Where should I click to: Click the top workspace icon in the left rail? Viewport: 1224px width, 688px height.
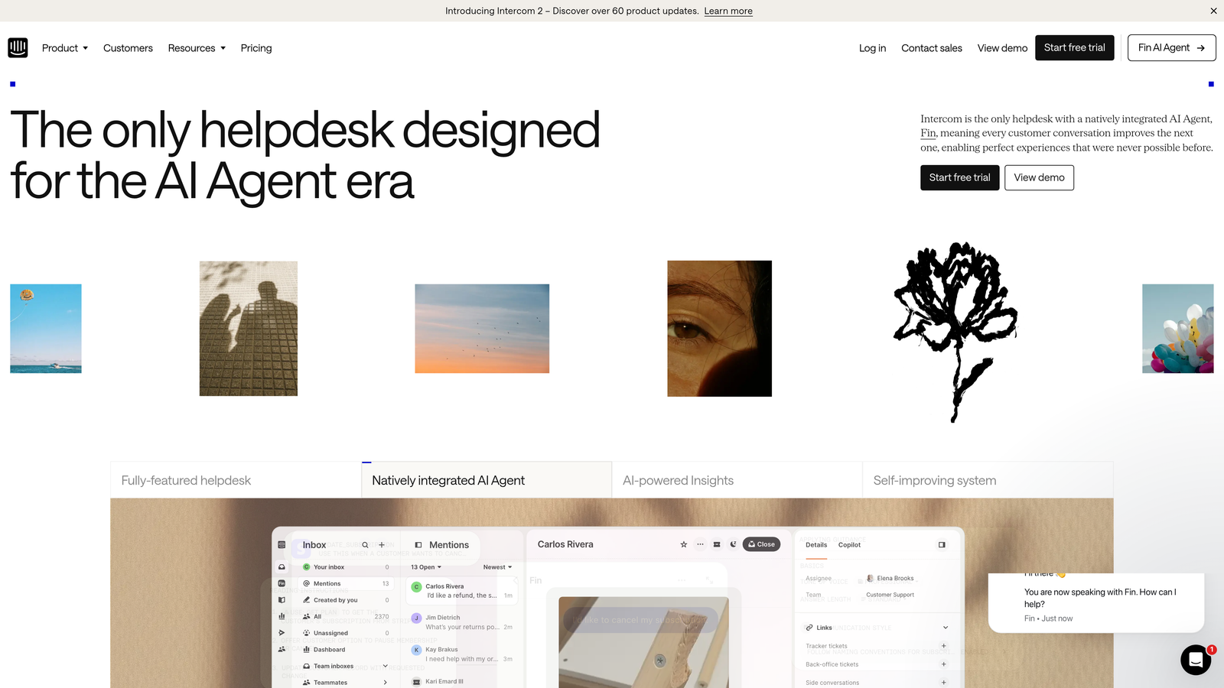(282, 545)
